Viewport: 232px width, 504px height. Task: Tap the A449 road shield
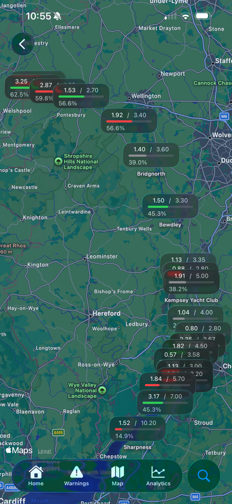pyautogui.click(x=58, y=433)
